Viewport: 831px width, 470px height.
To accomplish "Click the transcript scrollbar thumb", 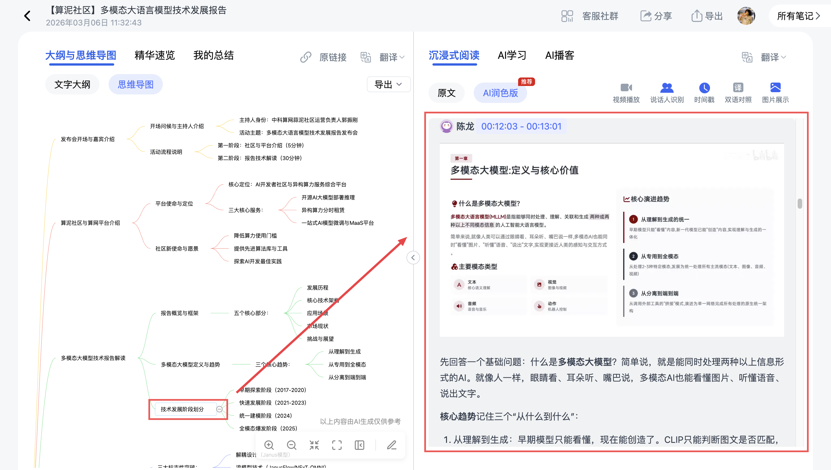I will [x=800, y=203].
